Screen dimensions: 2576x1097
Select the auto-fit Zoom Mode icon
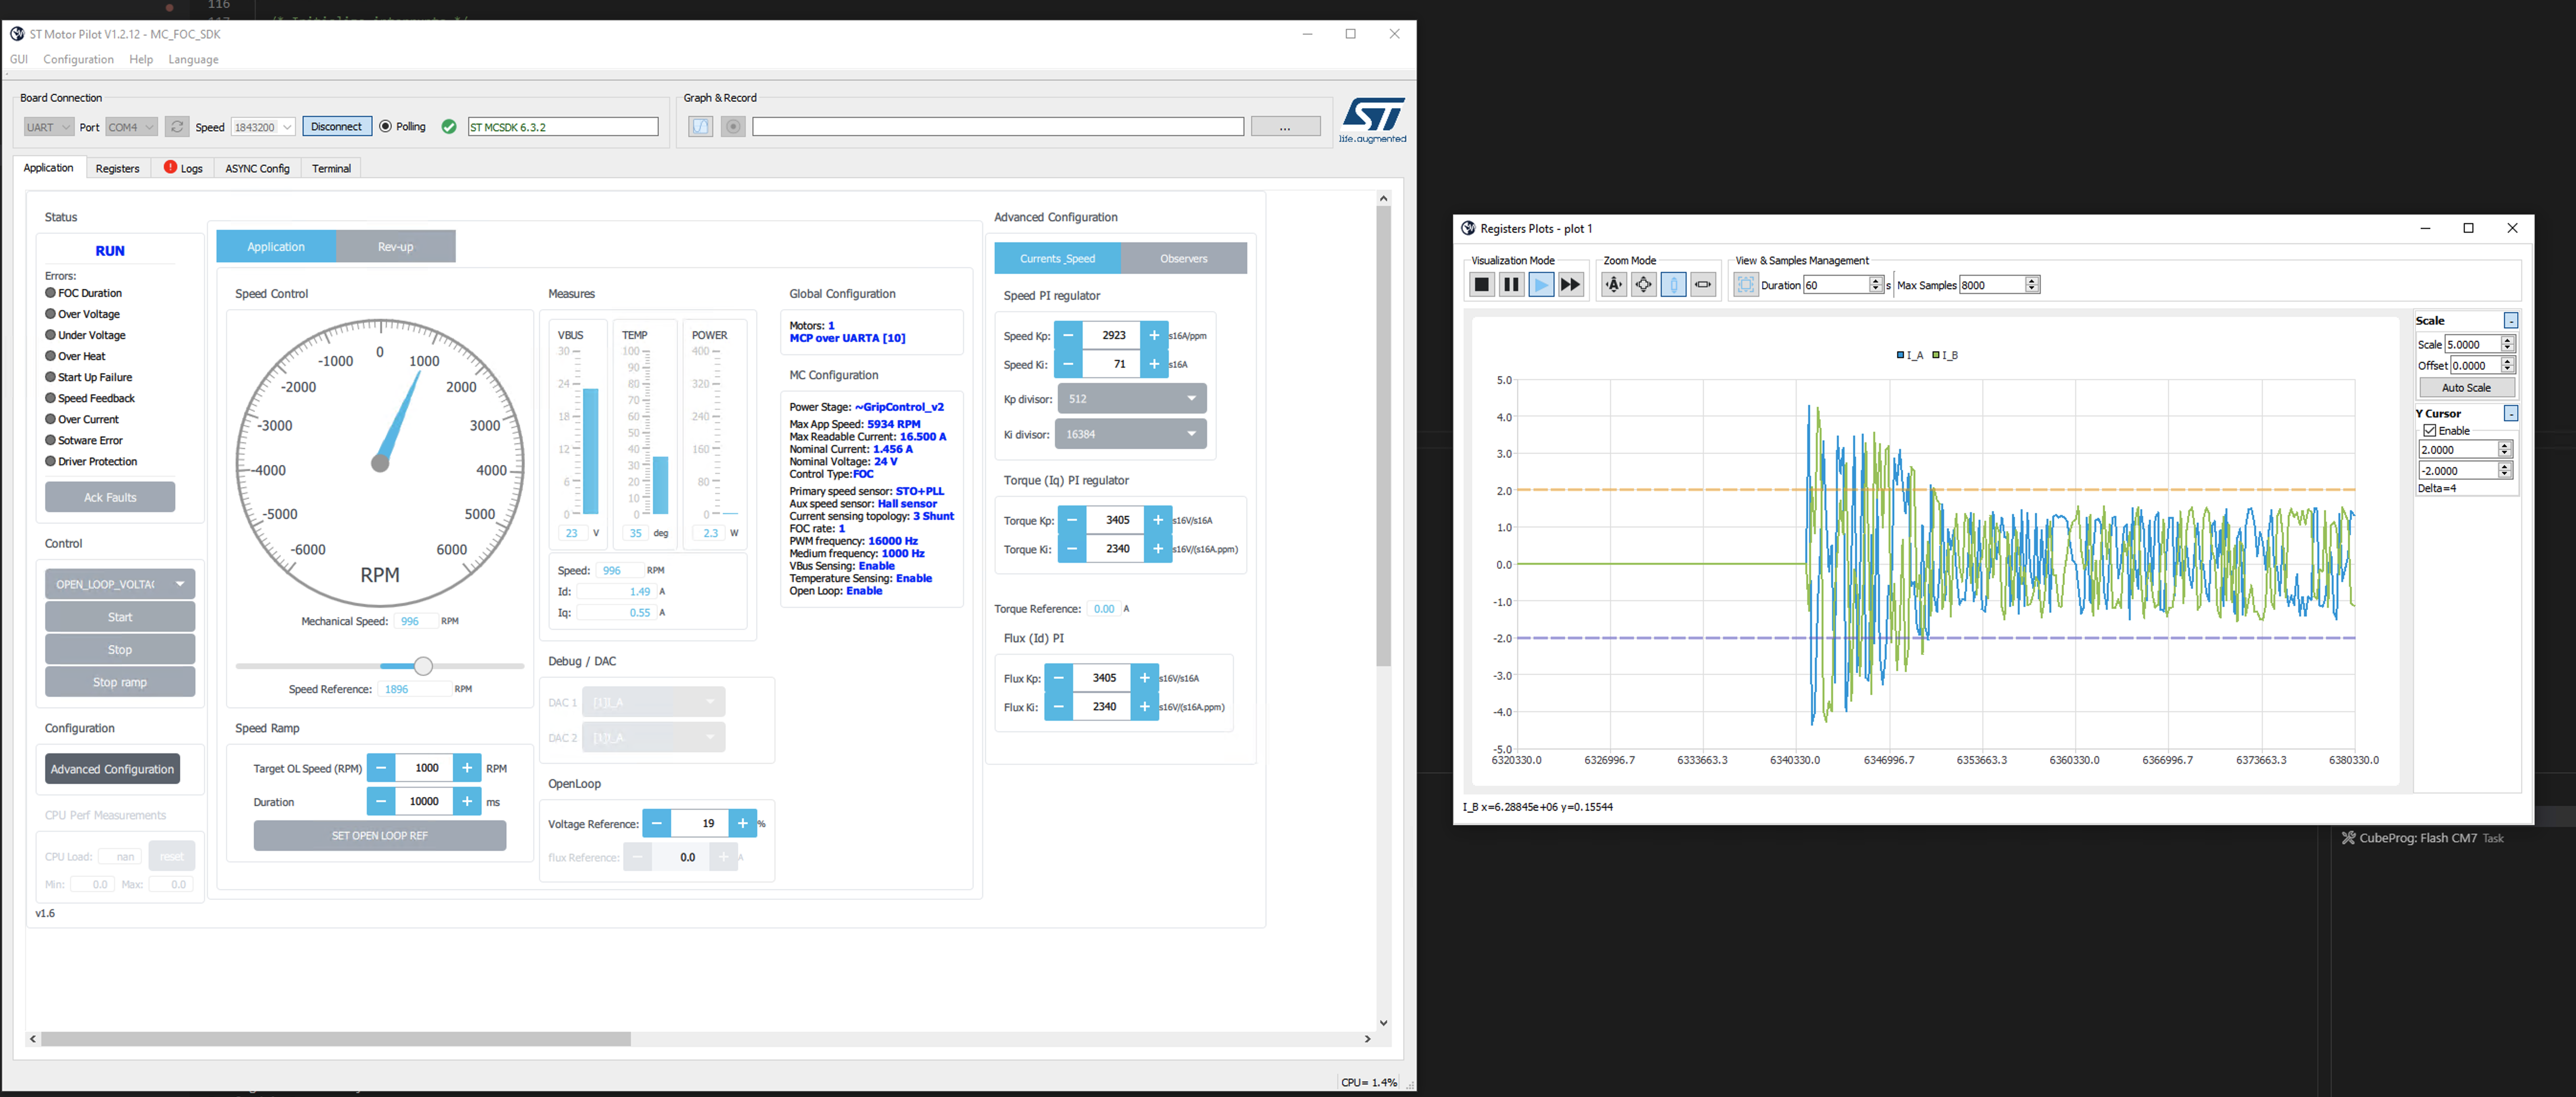pos(1613,284)
